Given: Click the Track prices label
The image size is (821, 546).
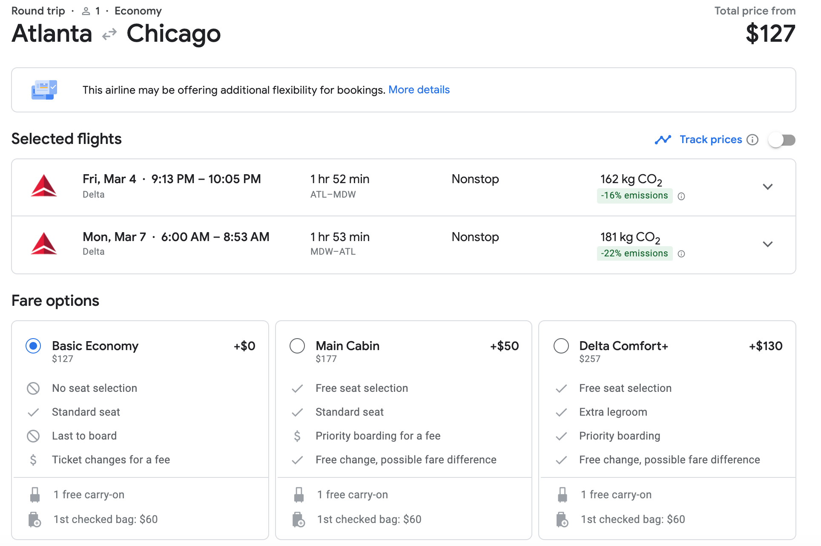Looking at the screenshot, I should coord(710,140).
